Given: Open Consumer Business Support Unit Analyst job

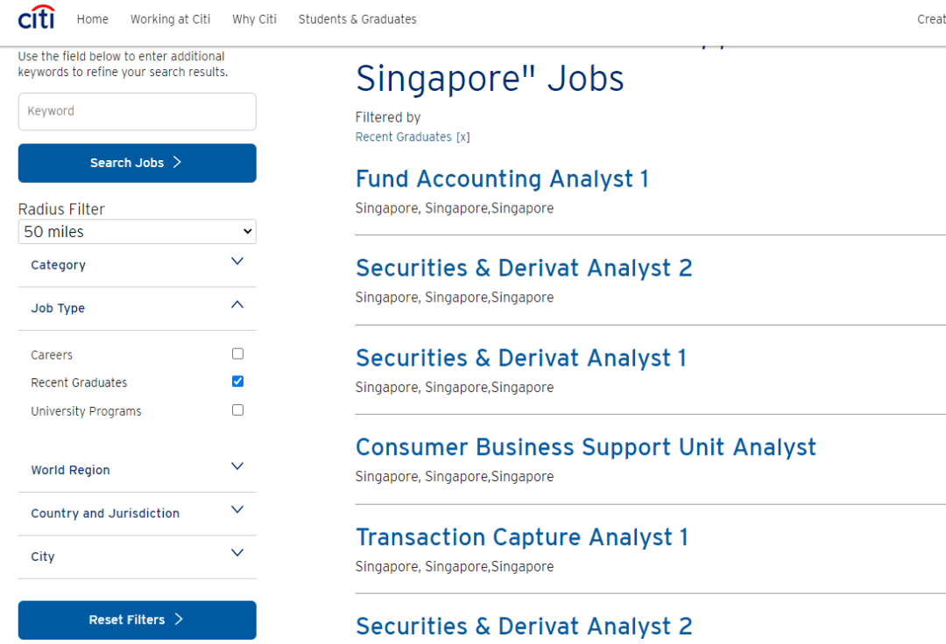Looking at the screenshot, I should coord(586,447).
